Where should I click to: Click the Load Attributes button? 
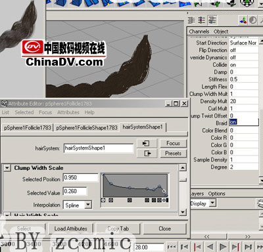[x=70, y=228]
